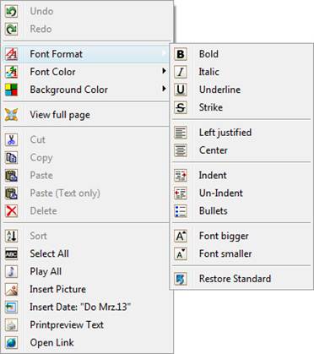Click the Open Link globe icon
This screenshot has height=354, width=314.
tap(11, 343)
